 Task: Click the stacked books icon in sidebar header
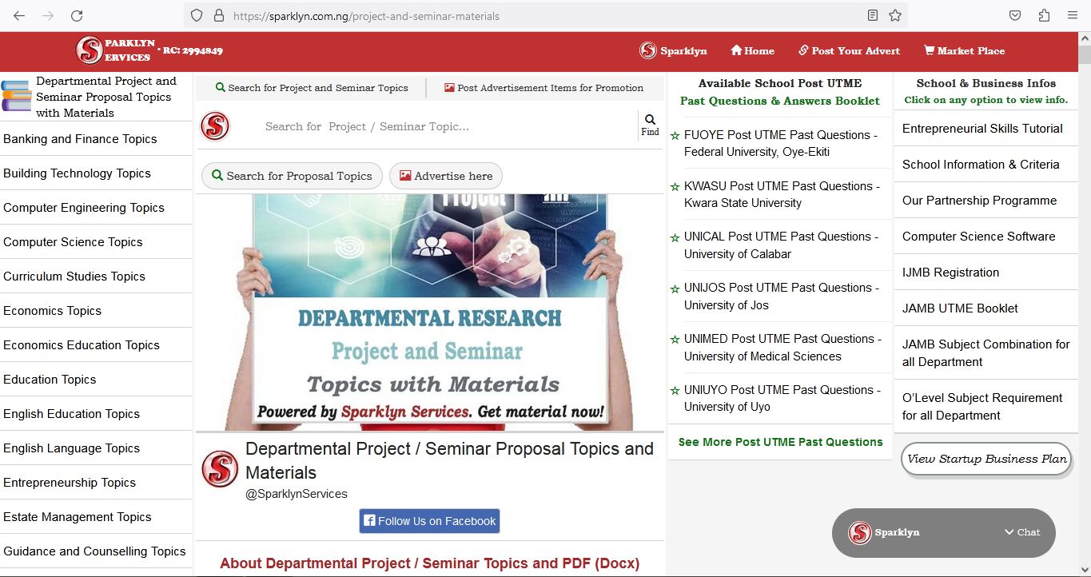point(17,96)
